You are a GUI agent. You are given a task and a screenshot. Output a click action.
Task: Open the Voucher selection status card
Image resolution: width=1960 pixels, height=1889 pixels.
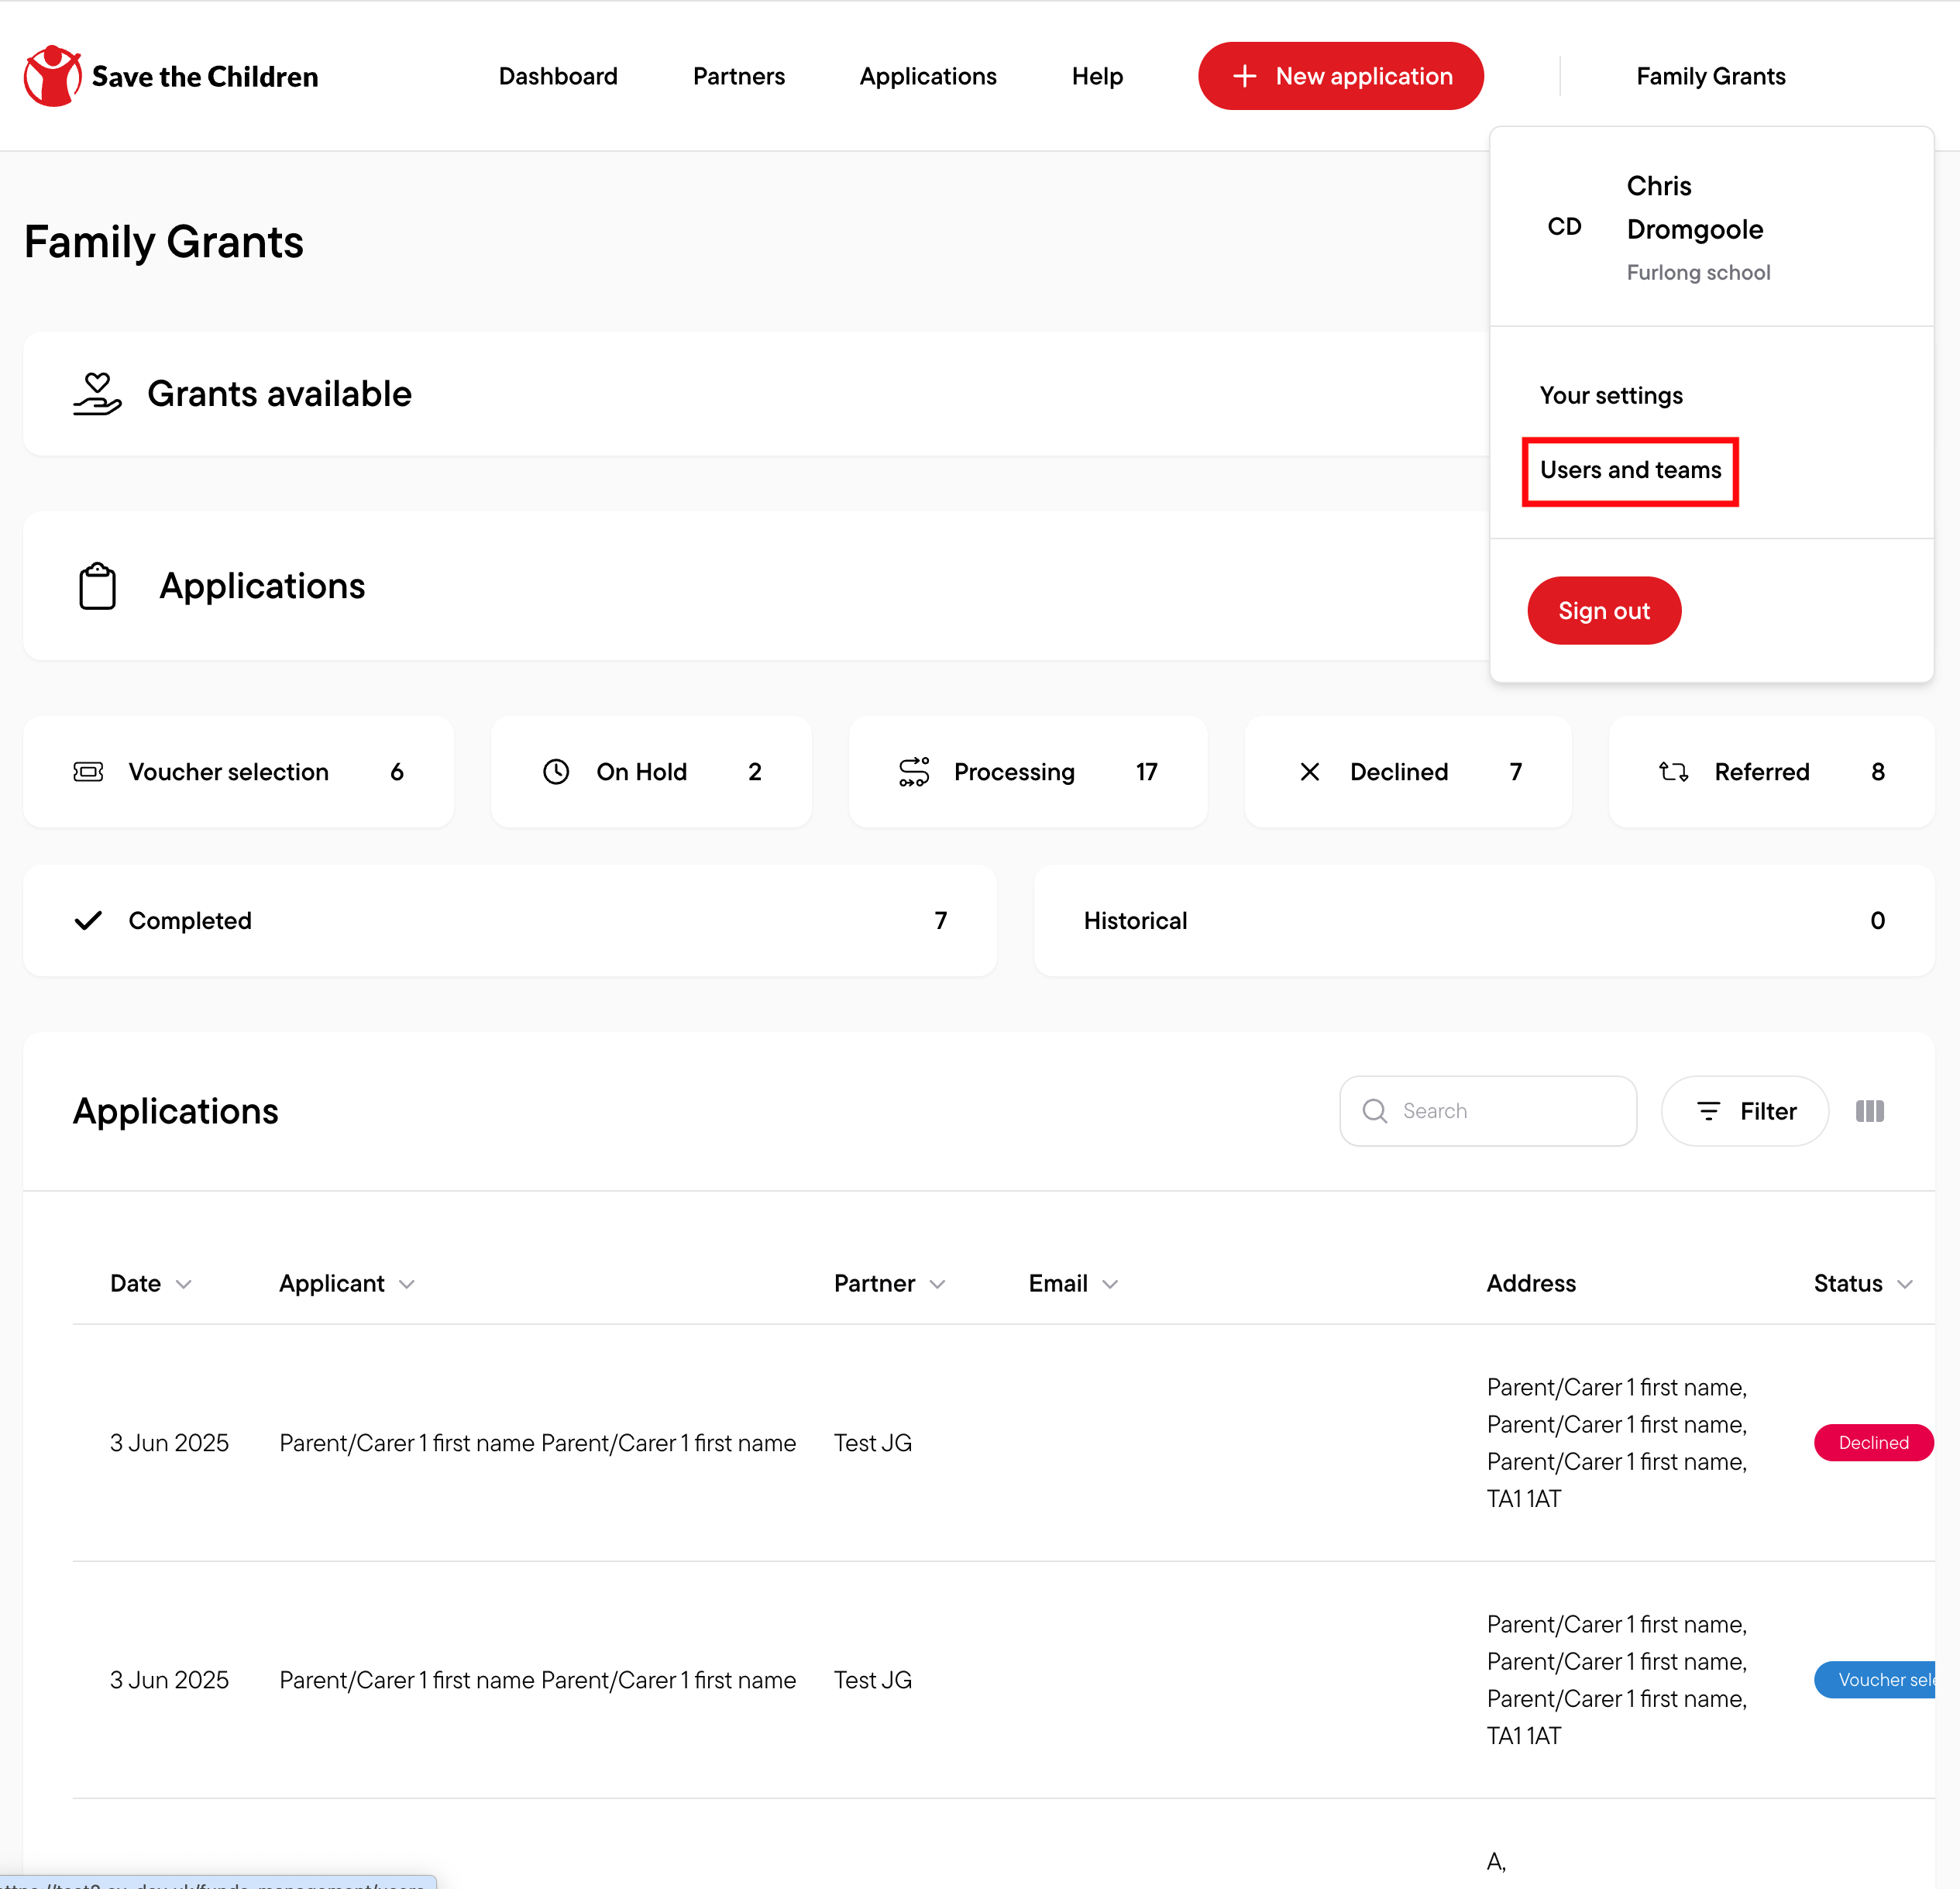pyautogui.click(x=238, y=772)
